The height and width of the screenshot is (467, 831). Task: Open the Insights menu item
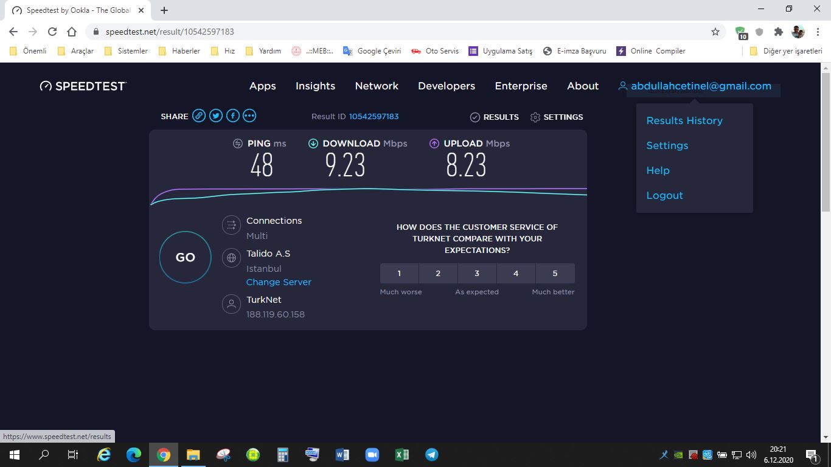click(315, 86)
